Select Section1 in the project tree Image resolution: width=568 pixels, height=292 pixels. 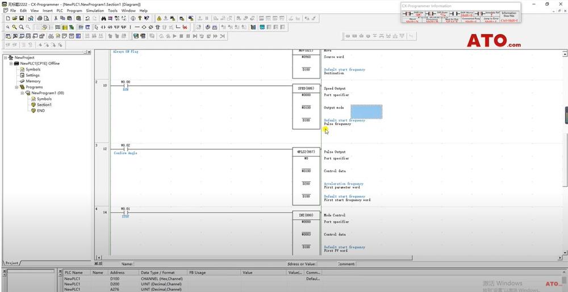pyautogui.click(x=44, y=105)
